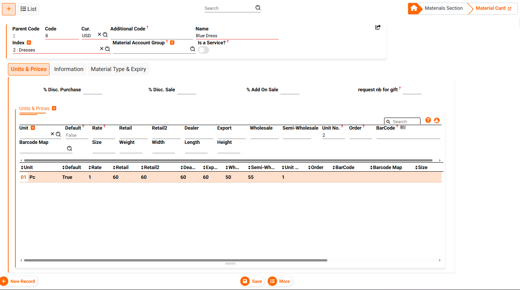Click the New Record button
Viewport: 520px width, 290px height.
coord(18,281)
